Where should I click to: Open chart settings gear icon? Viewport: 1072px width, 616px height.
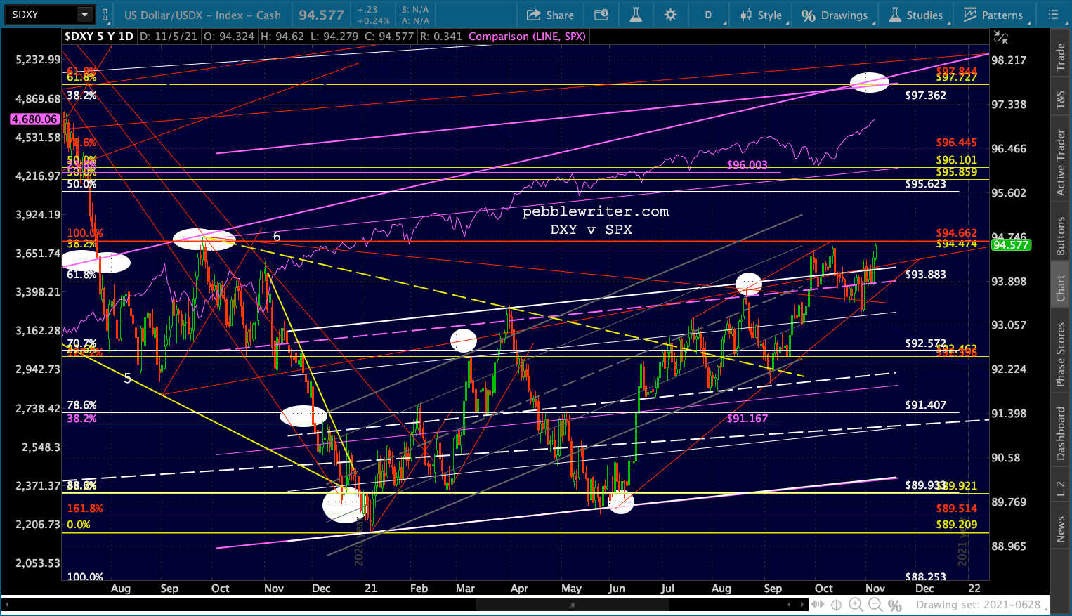[670, 15]
